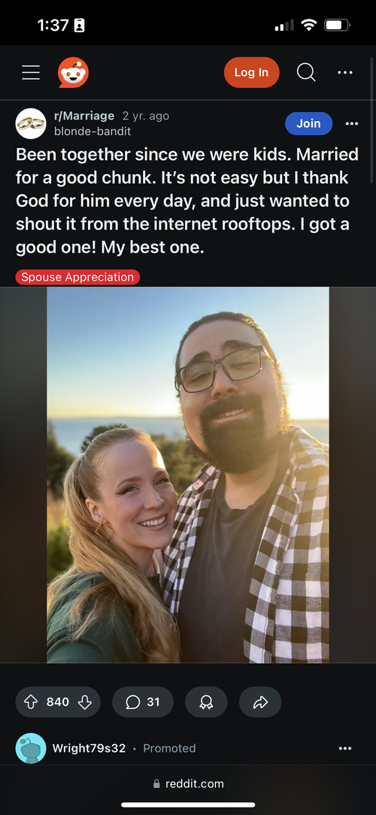Give an award to the post
376x815 pixels.
tap(206, 702)
